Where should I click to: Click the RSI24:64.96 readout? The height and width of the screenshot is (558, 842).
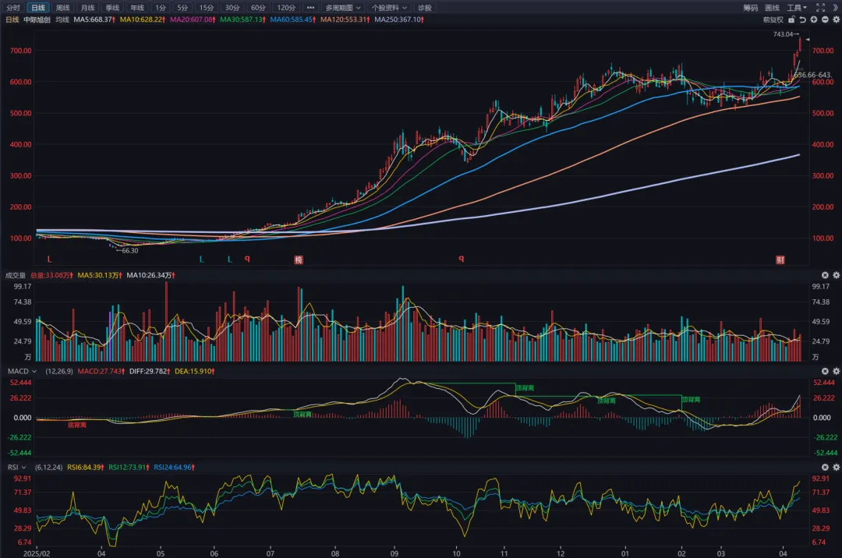click(x=174, y=468)
